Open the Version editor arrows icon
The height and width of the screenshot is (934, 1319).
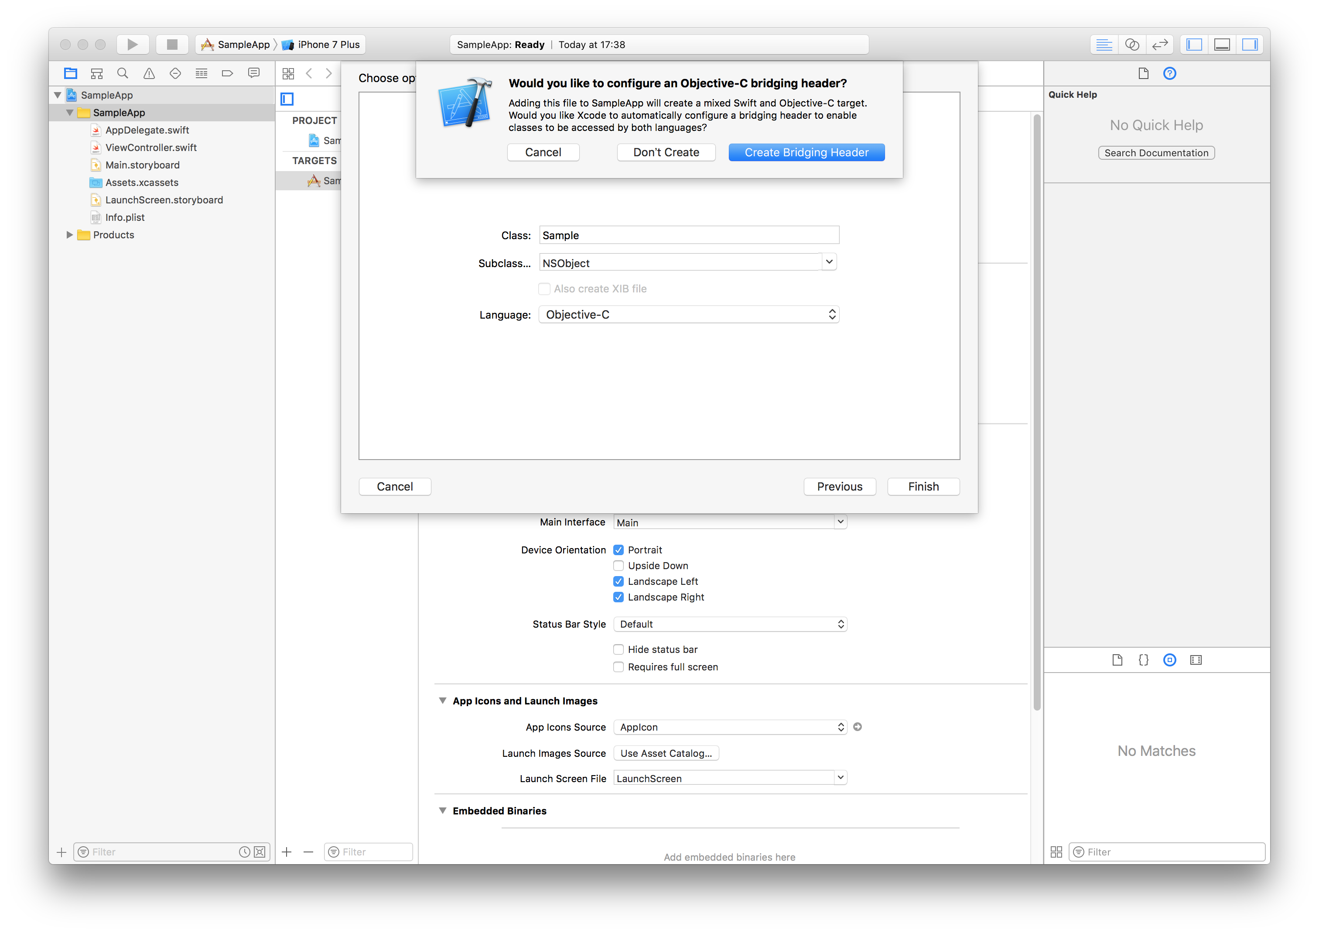click(1160, 44)
